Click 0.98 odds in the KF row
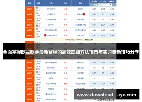 [x=112, y=63]
